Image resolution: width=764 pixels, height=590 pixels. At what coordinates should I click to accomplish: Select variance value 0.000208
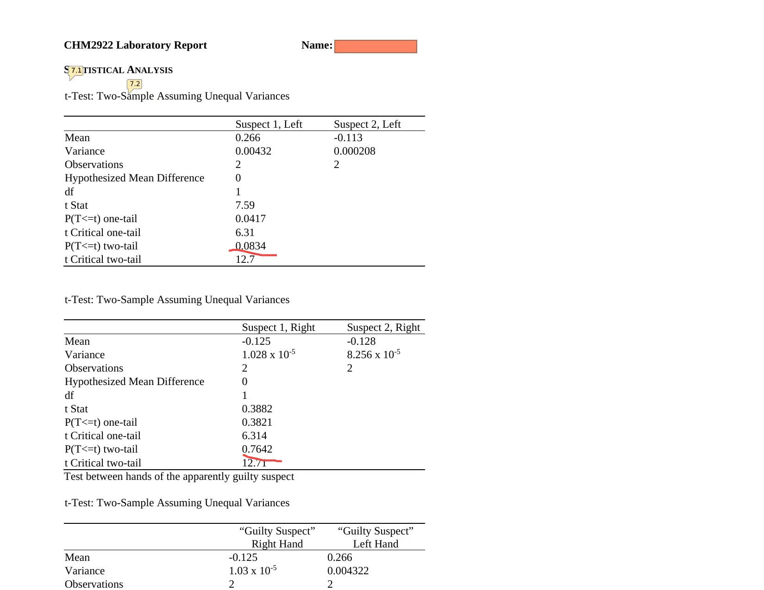(355, 151)
